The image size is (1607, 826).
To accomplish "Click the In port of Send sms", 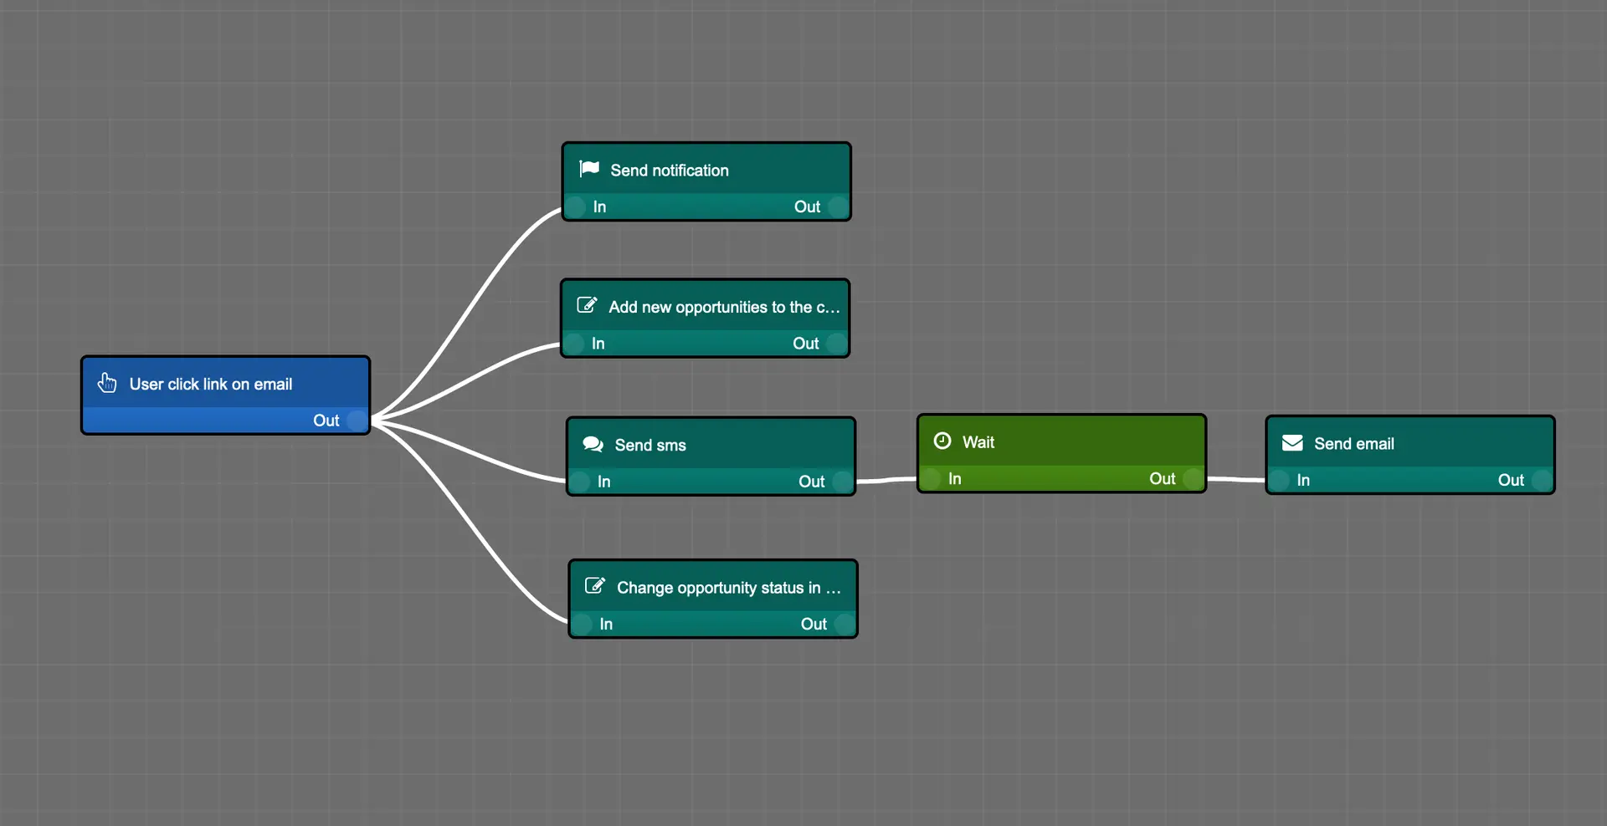I will (579, 482).
